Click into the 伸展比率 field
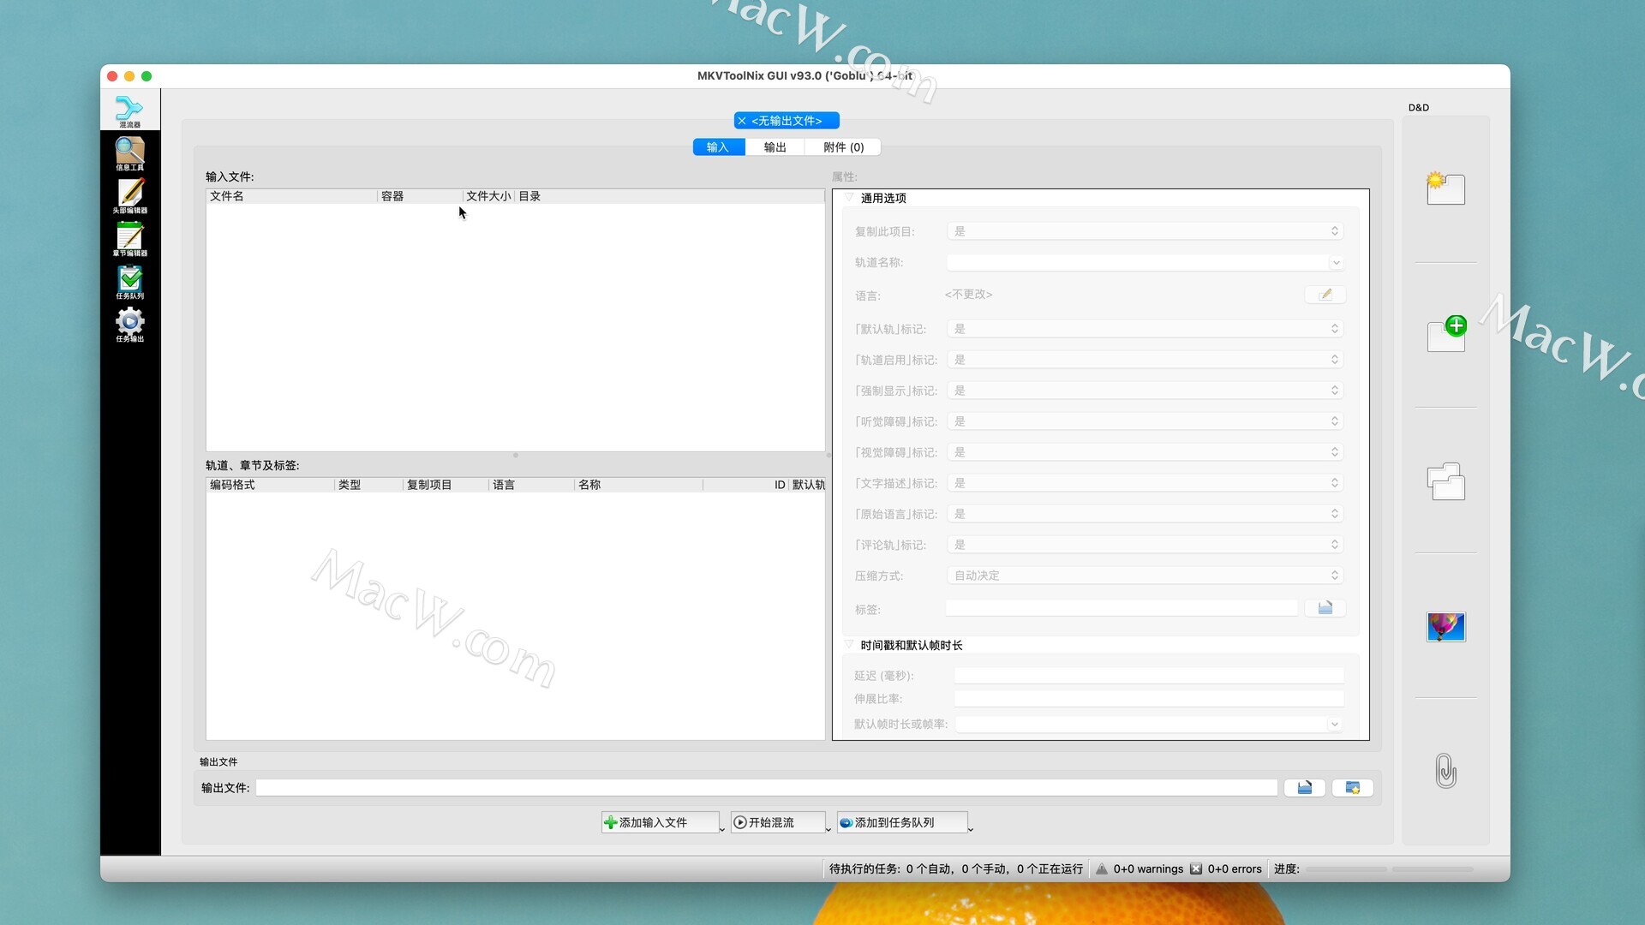The width and height of the screenshot is (1645, 925). pyautogui.click(x=1149, y=699)
